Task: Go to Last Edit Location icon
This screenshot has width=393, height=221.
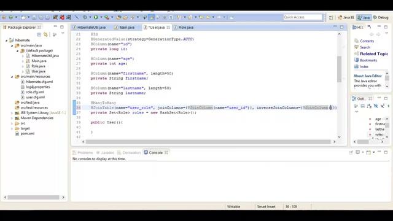Action: point(201,17)
